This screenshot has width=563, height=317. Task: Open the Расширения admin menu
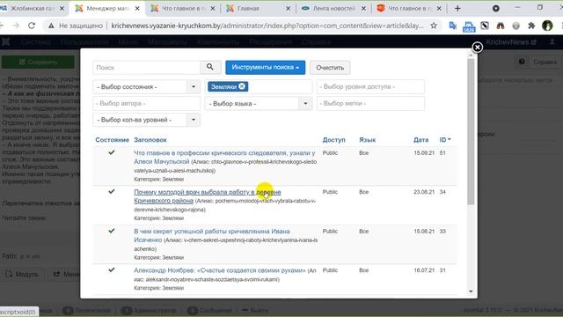click(270, 42)
